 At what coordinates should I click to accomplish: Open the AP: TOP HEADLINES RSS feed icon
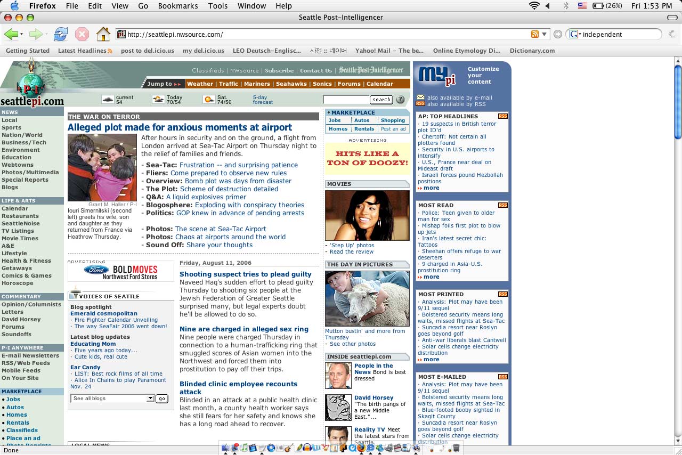(x=502, y=116)
